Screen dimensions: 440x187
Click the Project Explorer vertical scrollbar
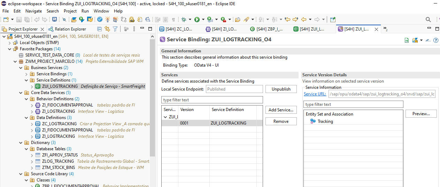tap(152, 97)
